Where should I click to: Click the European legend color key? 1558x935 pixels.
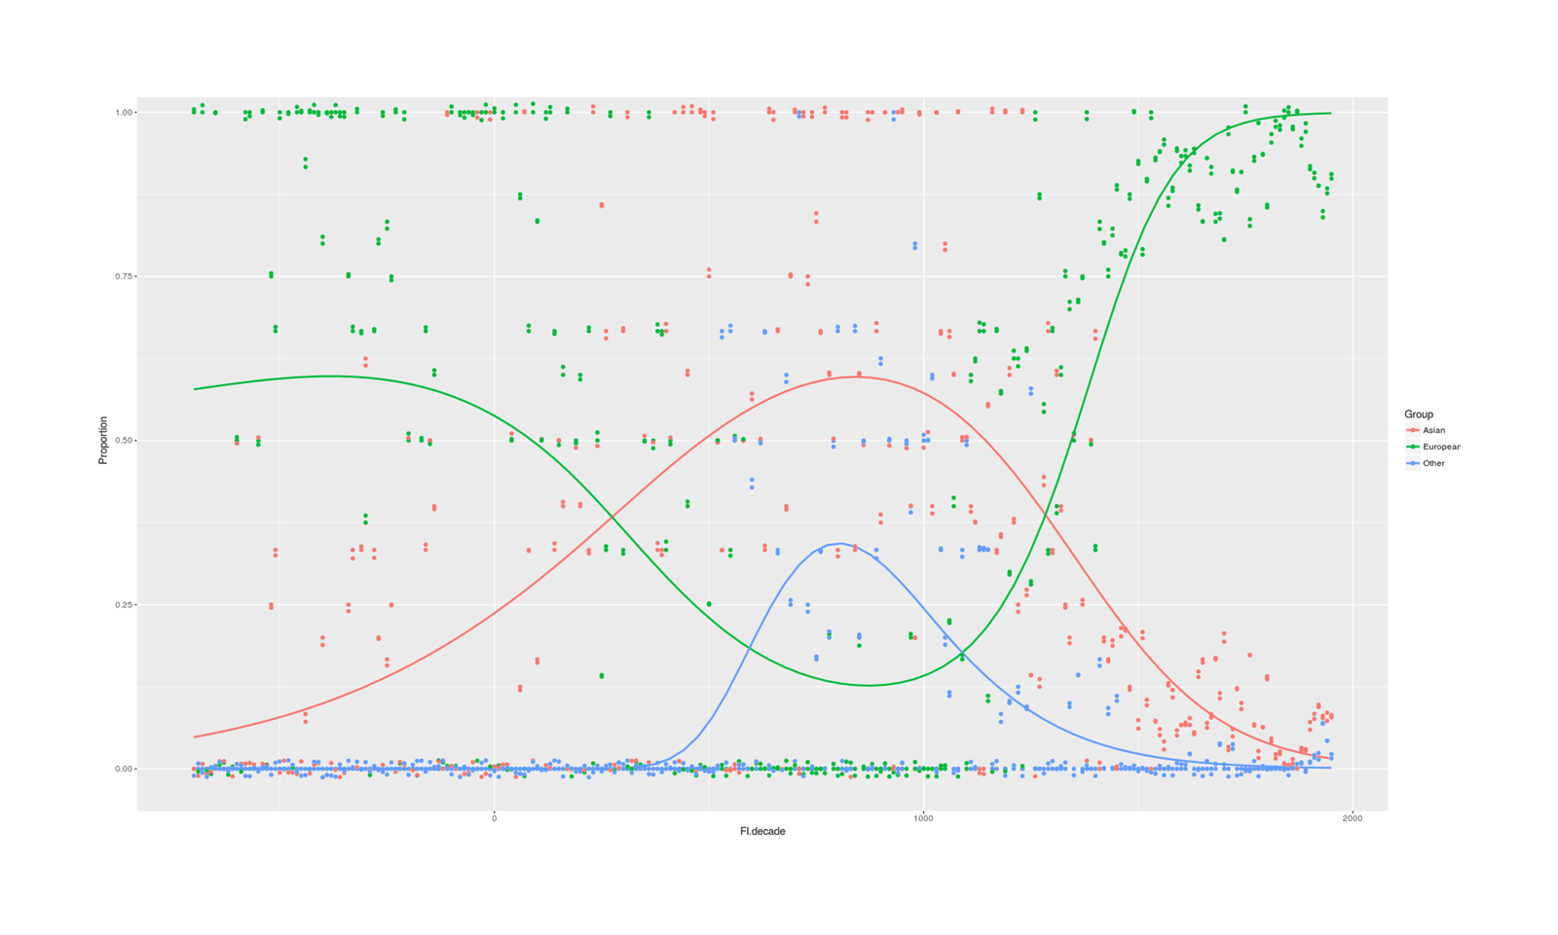[x=1412, y=447]
